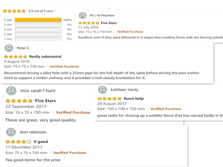Open the 'Really substantial' review title

point(45,57)
